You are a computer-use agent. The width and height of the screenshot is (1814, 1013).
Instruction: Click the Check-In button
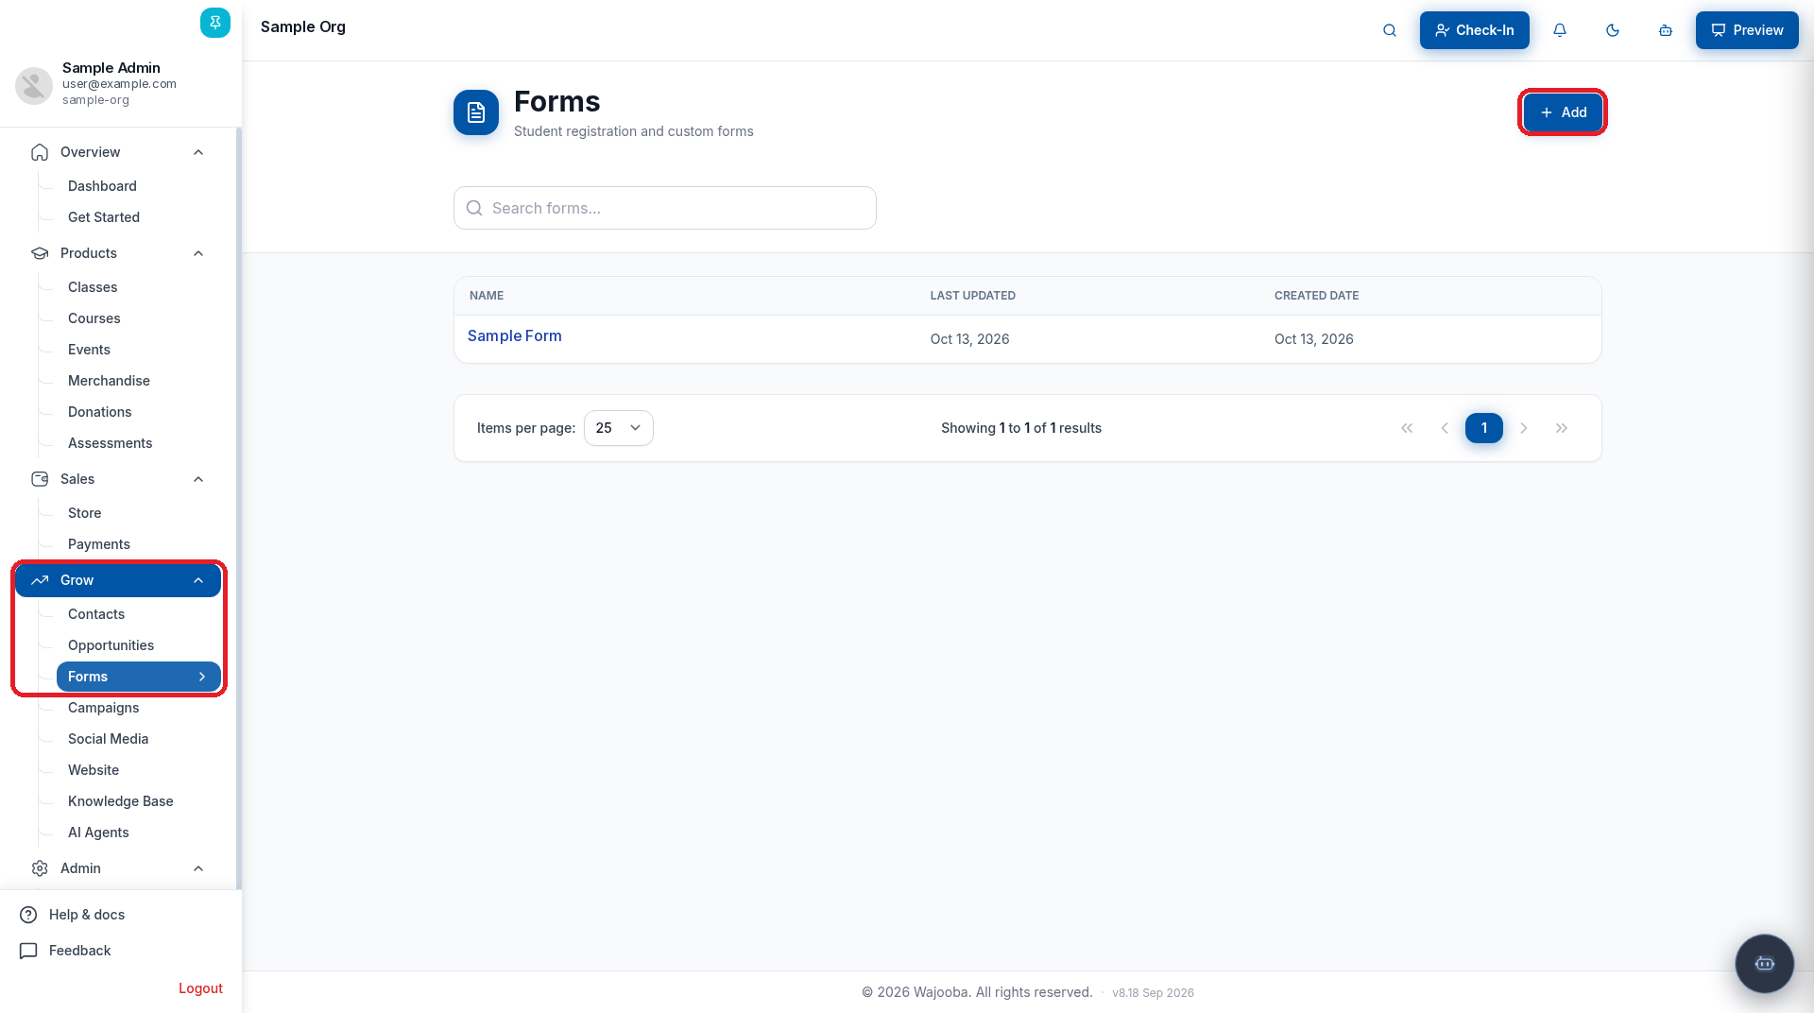1474,30
